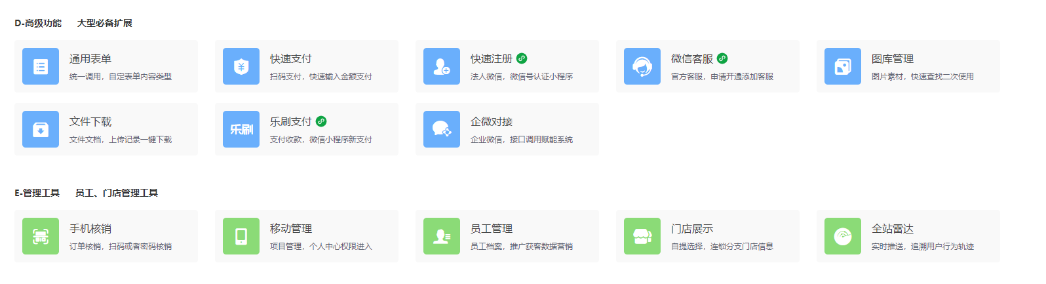Click description 实时推送，追溯用户行为轨迹
The image size is (1046, 284).
923,246
